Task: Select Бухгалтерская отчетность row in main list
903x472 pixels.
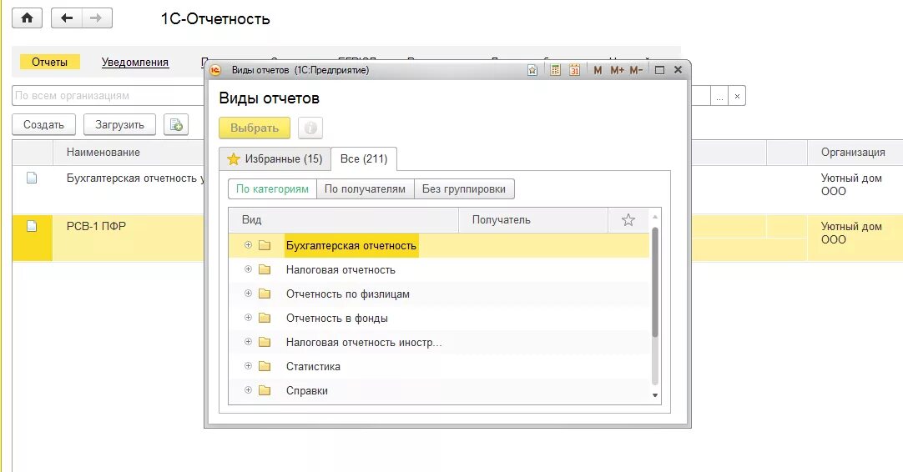Action: point(135,178)
